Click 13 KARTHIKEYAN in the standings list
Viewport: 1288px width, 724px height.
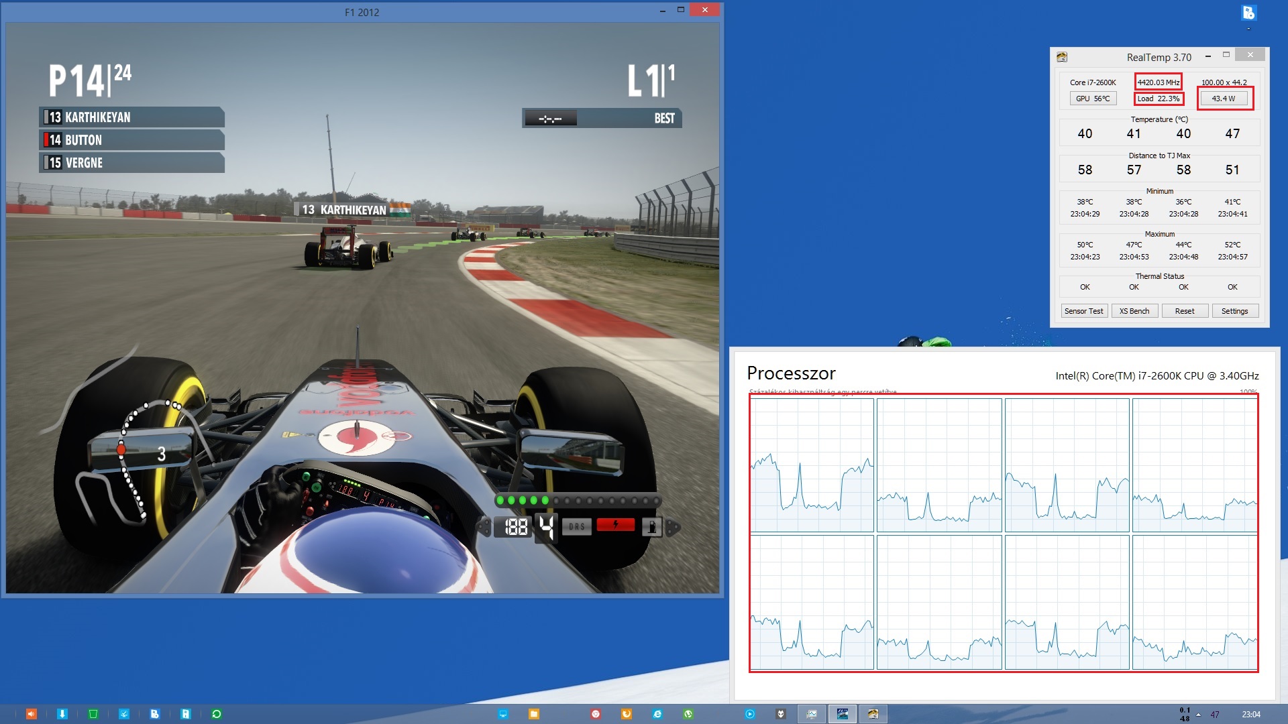(132, 117)
